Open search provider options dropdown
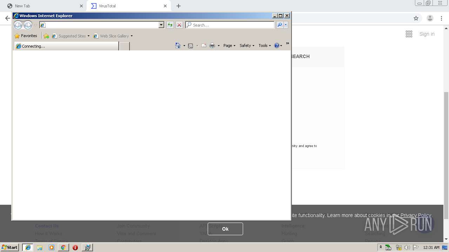 click(x=286, y=25)
